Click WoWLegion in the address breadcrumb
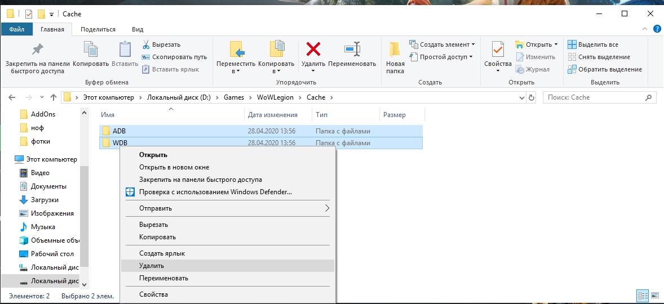The height and width of the screenshot is (304, 664). coord(275,97)
